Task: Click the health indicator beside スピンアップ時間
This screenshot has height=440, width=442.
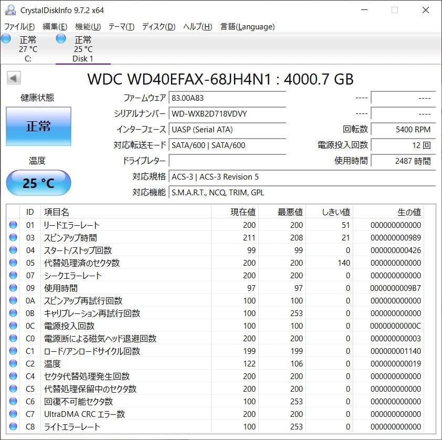Action: point(13,238)
